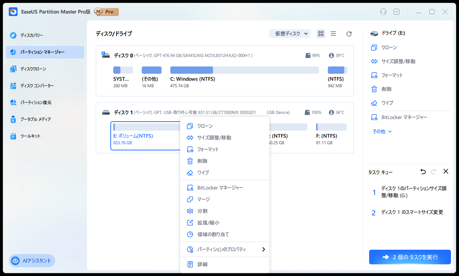The width and height of the screenshot is (459, 276).
Task: Select task 1 パーティションサイズ調整/移動 (G:)
Action: click(409, 192)
